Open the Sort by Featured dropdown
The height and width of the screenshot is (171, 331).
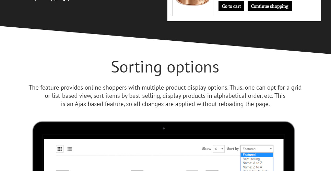point(257,149)
